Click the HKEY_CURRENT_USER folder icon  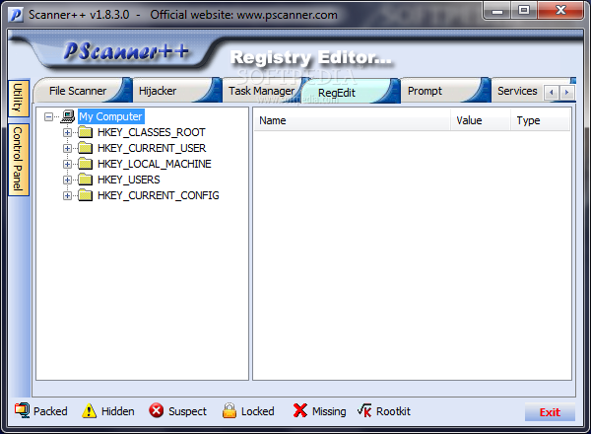pyautogui.click(x=85, y=148)
